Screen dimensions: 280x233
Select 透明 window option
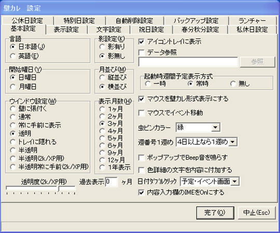[21, 133]
